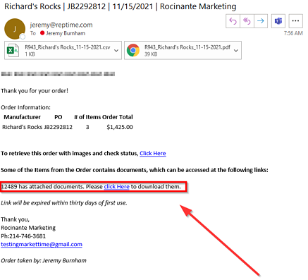The image size is (308, 280).
Task: Open R943_Richard's Rocks_11-15-2021.csv attachment
Action: point(63,50)
